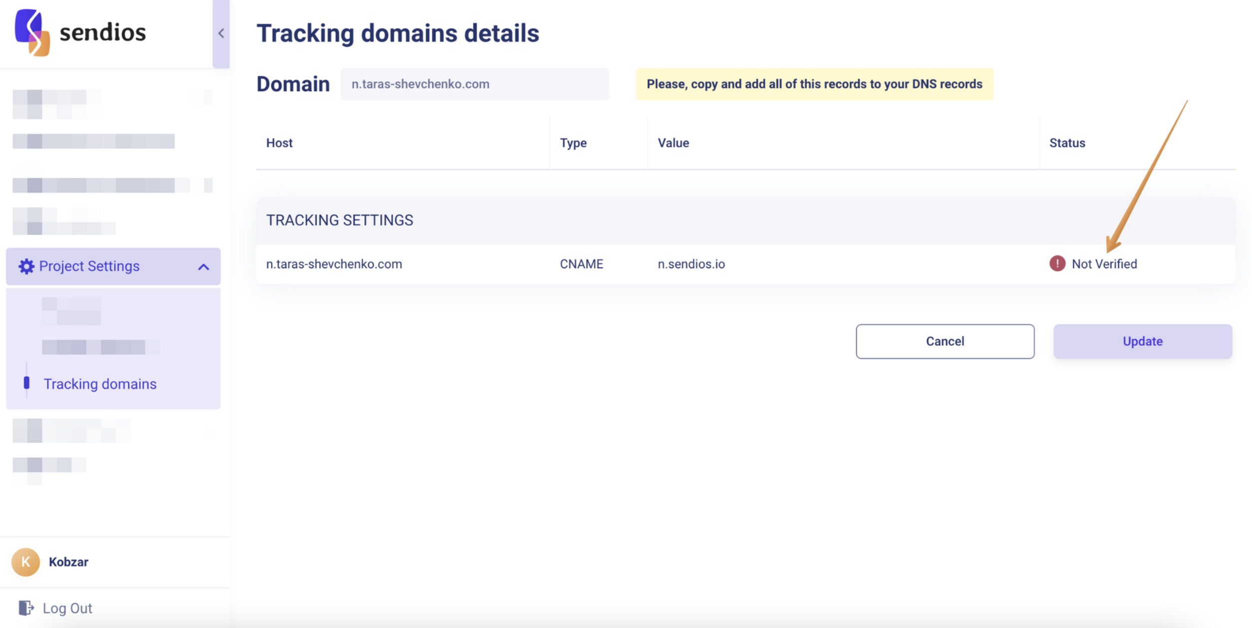1252x628 pixels.
Task: Click the Log Out door icon
Action: coord(26,608)
